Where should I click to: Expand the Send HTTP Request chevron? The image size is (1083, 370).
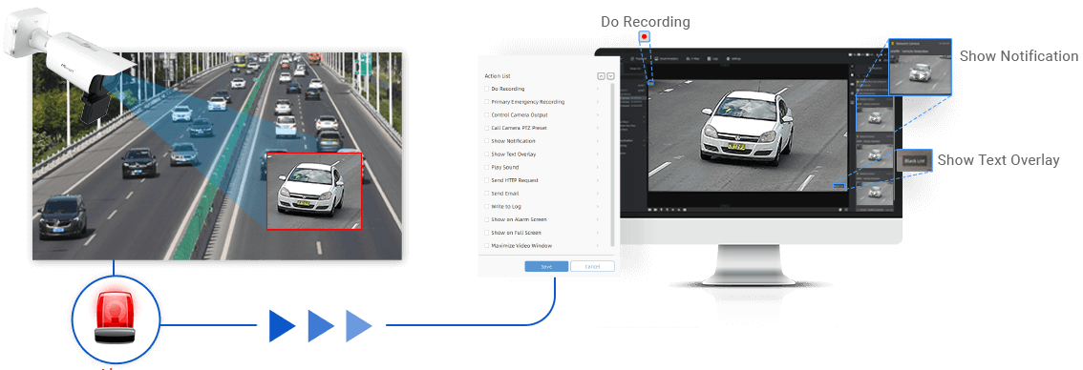pos(598,181)
